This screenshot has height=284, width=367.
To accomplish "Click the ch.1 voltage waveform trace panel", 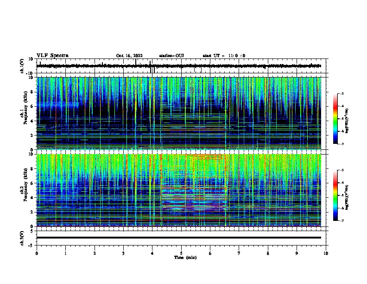I will coord(182,66).
